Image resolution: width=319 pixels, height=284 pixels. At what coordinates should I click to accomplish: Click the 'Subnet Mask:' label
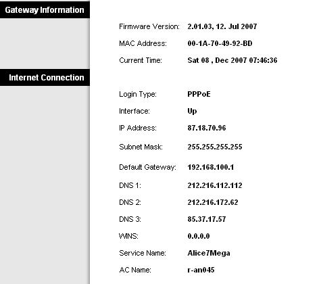point(141,147)
